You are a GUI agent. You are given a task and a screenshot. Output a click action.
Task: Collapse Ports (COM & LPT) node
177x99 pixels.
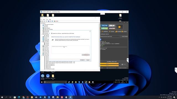point(42,42)
